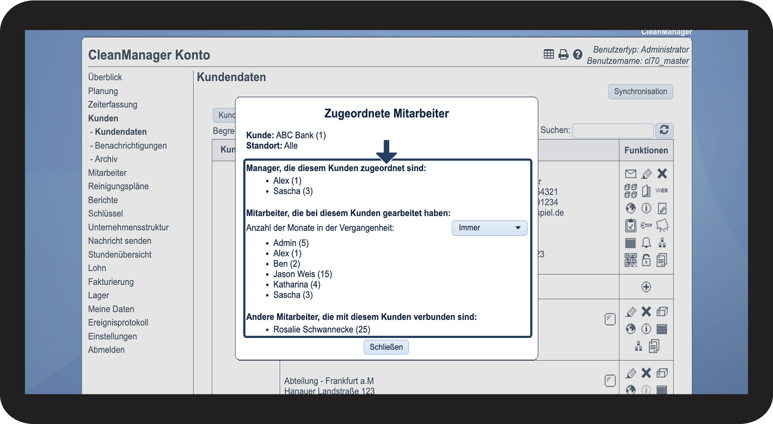
Task: Open the key icon for customer keys
Action: point(646,225)
